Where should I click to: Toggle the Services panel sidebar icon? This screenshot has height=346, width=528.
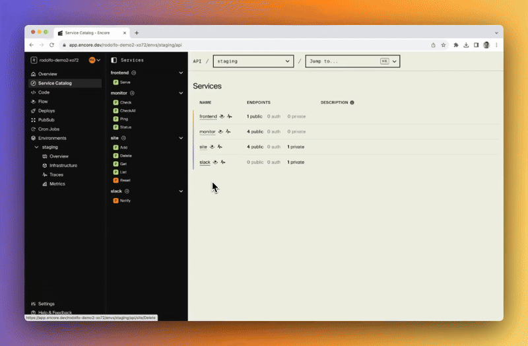[x=114, y=60]
